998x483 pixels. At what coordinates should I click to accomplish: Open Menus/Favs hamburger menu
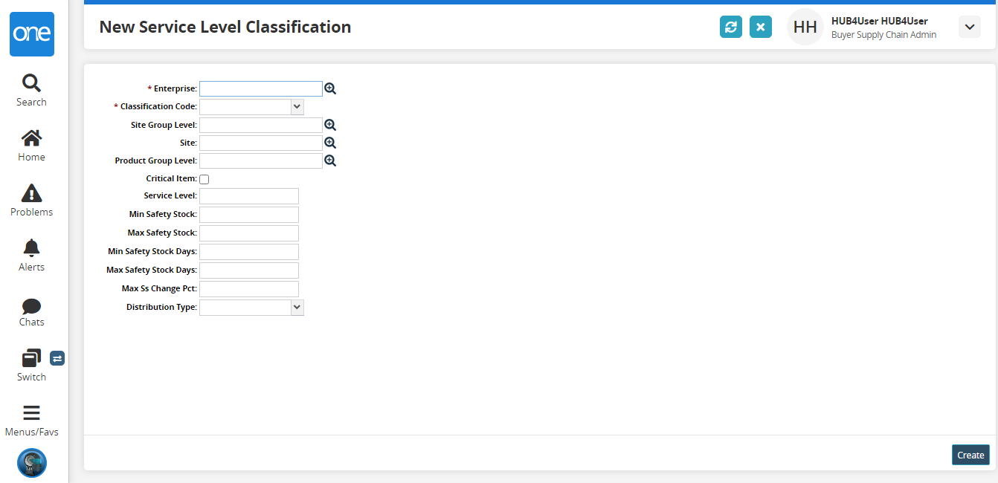click(x=31, y=421)
